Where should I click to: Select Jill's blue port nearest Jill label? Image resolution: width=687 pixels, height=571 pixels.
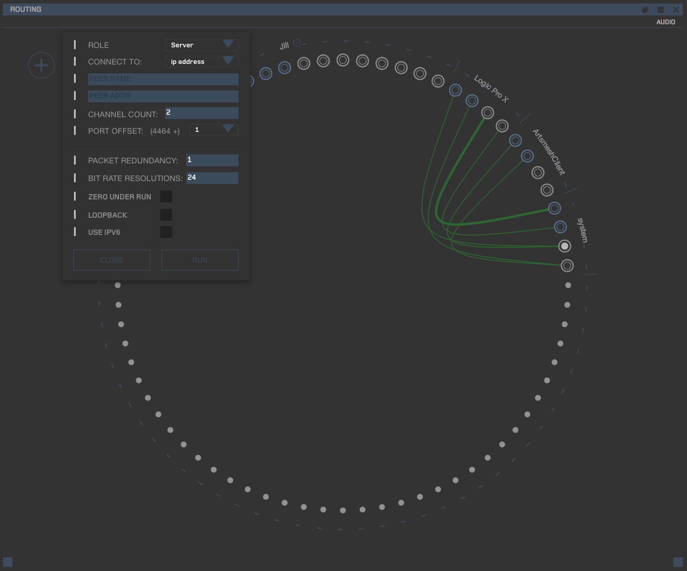285,68
